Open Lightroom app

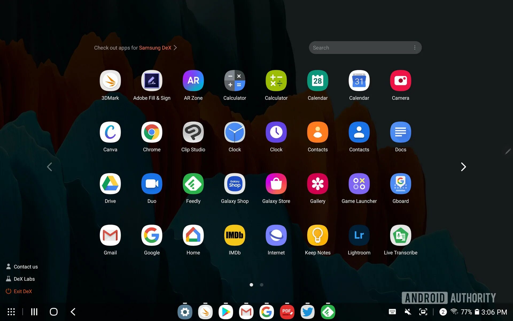tap(359, 235)
